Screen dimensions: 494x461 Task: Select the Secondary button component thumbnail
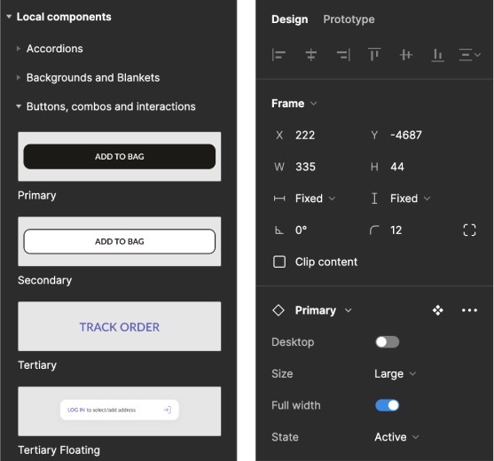[120, 241]
